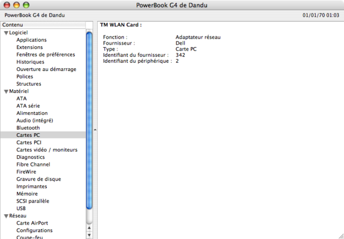Select Imprimantes in the sidebar

pos(32,186)
